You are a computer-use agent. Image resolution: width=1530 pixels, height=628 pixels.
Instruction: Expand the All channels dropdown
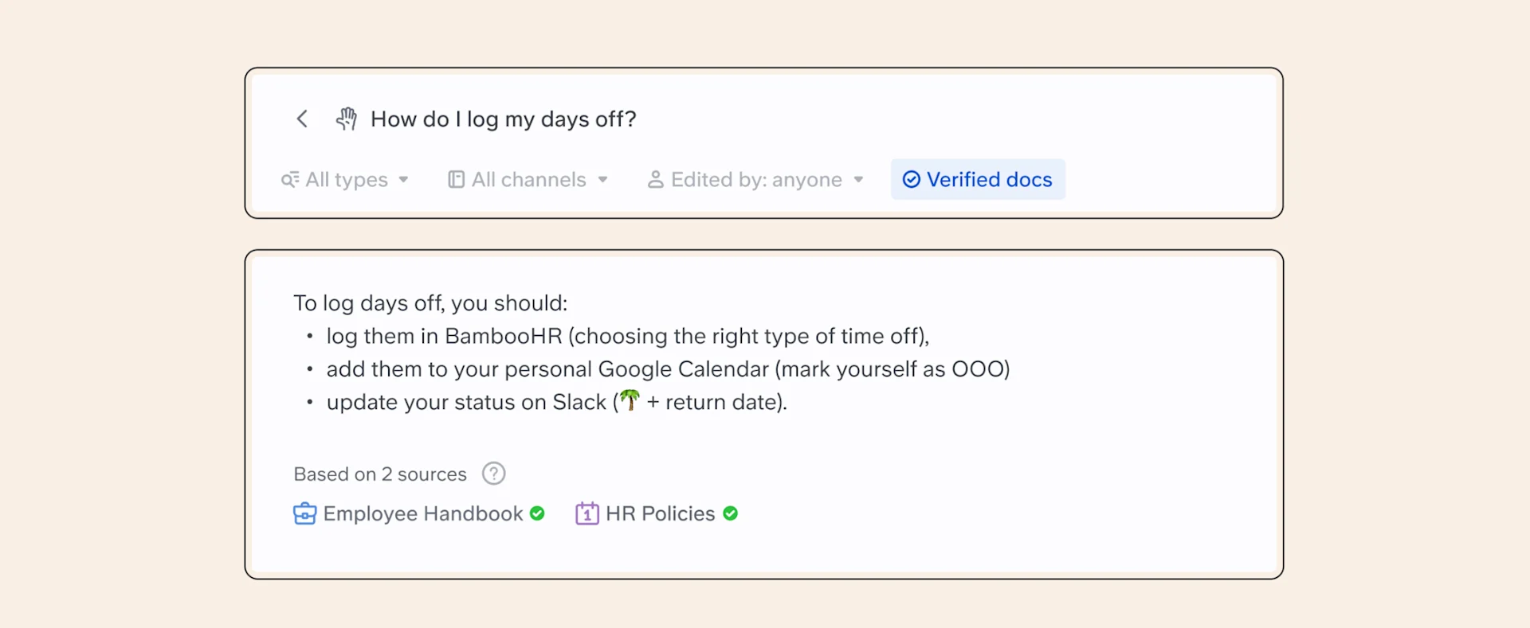click(x=528, y=179)
